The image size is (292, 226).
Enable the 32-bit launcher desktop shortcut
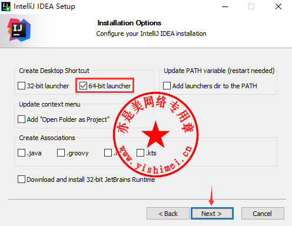tap(21, 86)
